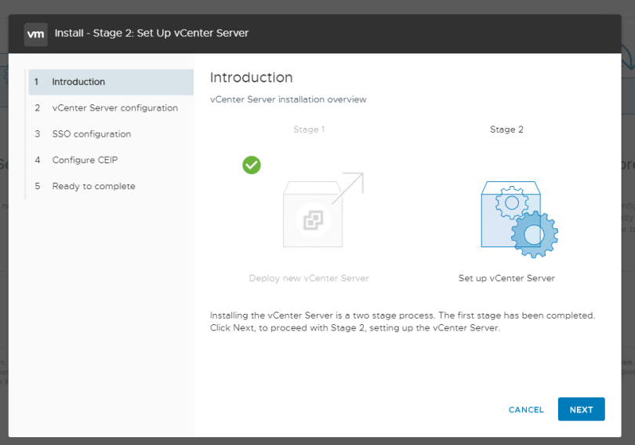The height and width of the screenshot is (445, 635).
Task: Click the large gear in Stage 2 graphic
Action: (x=535, y=233)
